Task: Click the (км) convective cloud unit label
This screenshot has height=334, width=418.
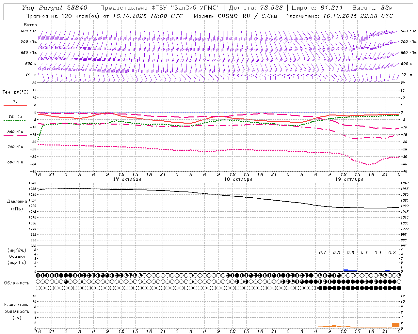Action: [17, 318]
